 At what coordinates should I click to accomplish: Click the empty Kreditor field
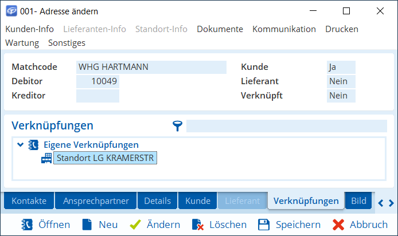click(97, 96)
